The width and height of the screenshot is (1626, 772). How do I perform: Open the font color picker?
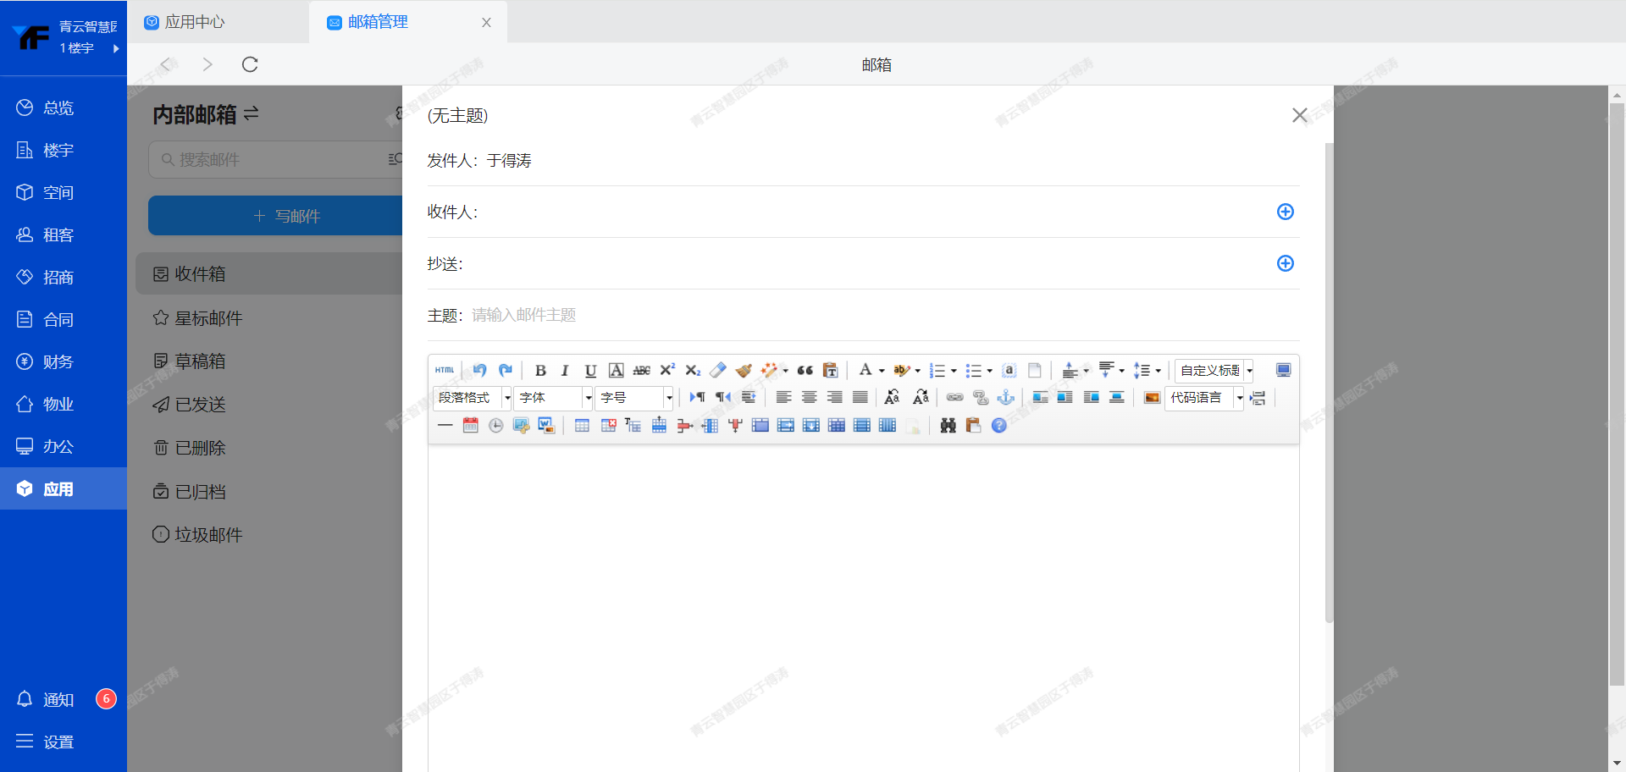coord(866,371)
